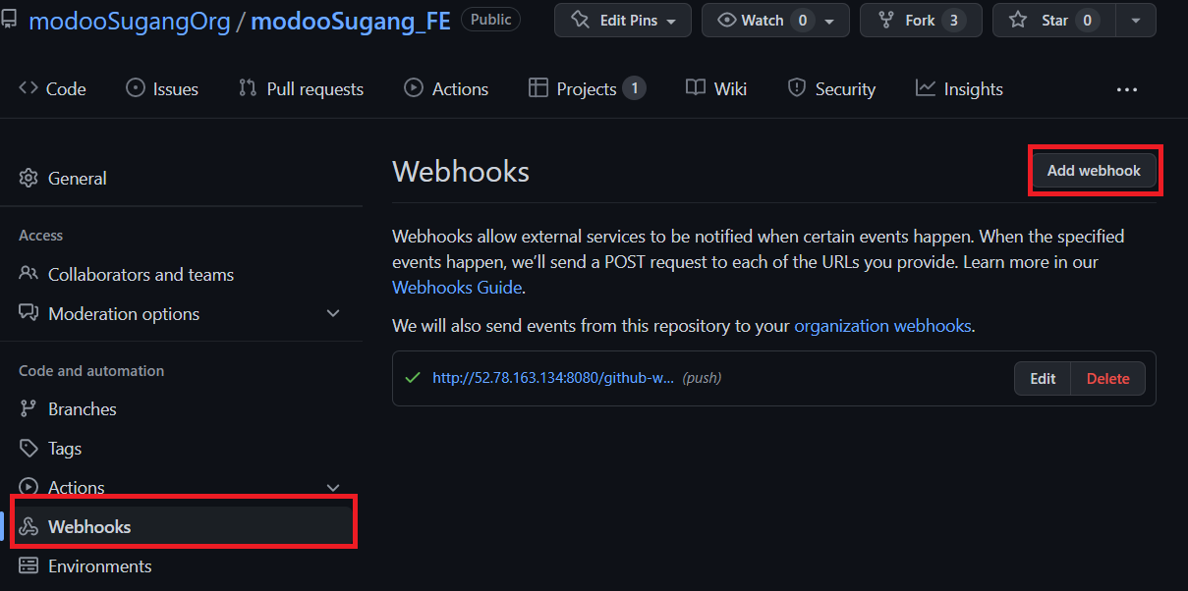The height and width of the screenshot is (591, 1188).
Task: Open the Wiki tab
Action: coord(716,88)
